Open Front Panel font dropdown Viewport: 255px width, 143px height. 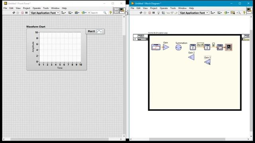click(x=45, y=13)
